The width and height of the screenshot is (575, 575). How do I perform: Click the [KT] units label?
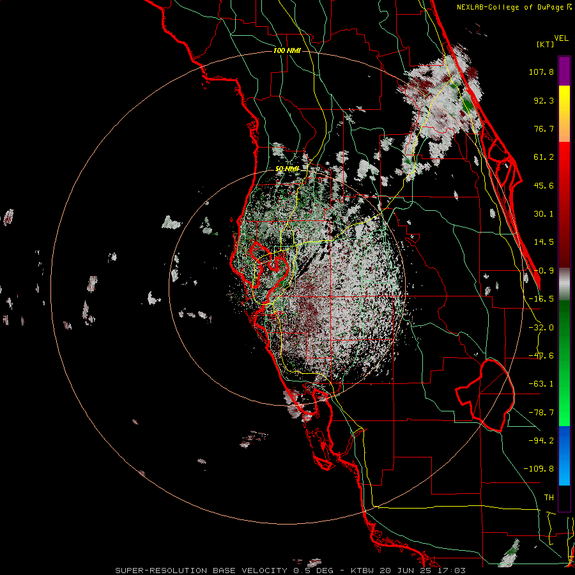pyautogui.click(x=546, y=44)
